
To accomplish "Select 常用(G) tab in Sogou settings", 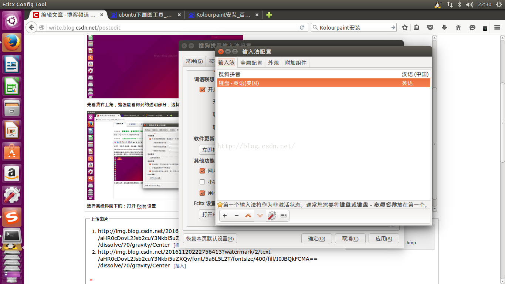I will [194, 61].
